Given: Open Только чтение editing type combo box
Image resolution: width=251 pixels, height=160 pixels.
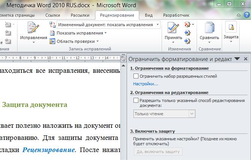Looking at the screenshot, I should pyautogui.click(x=164, y=114).
